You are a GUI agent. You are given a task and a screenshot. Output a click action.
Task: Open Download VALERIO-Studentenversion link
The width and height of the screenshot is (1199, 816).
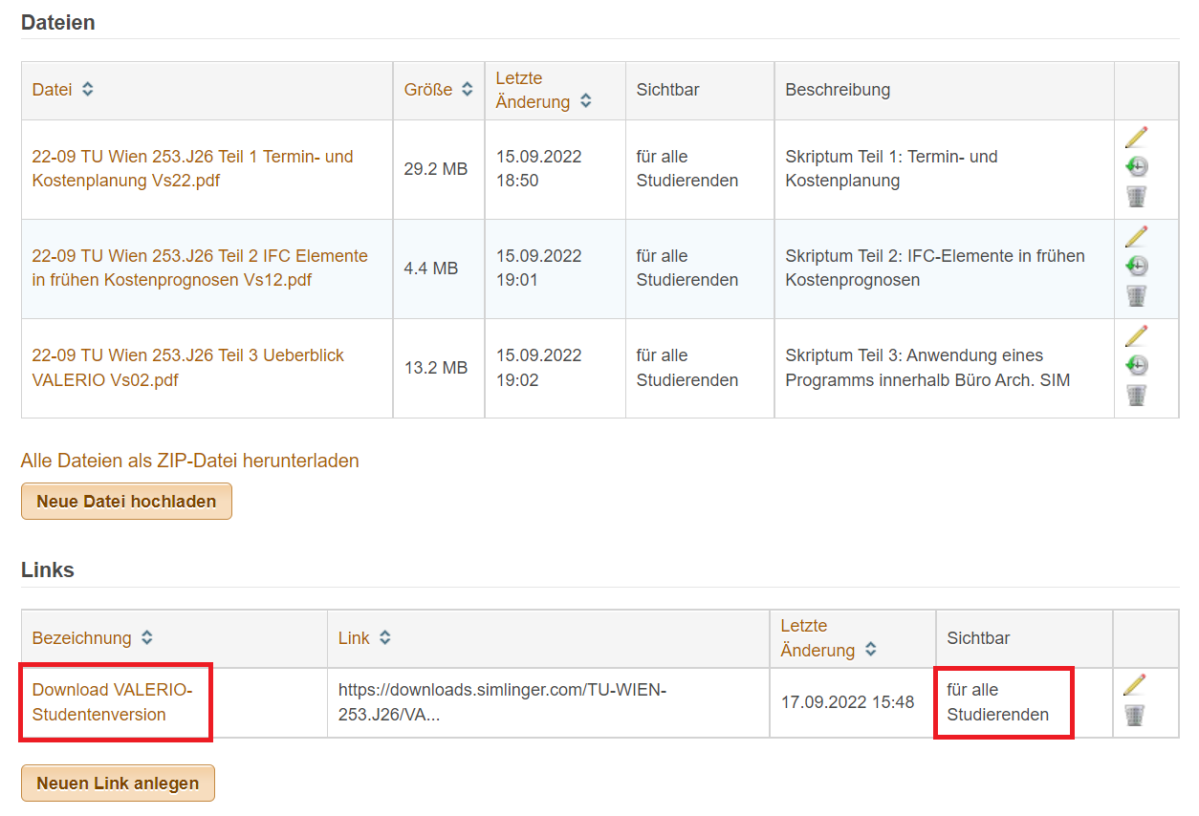[112, 702]
